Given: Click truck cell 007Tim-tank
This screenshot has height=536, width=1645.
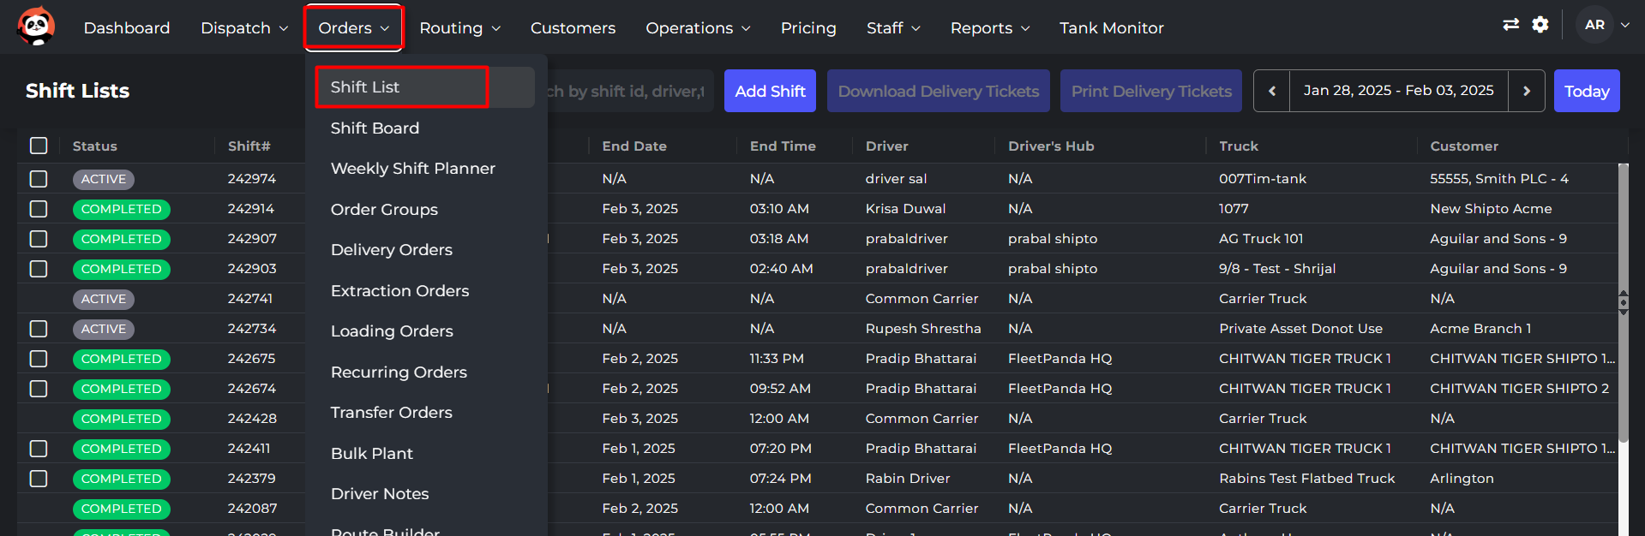Looking at the screenshot, I should click(1263, 179).
